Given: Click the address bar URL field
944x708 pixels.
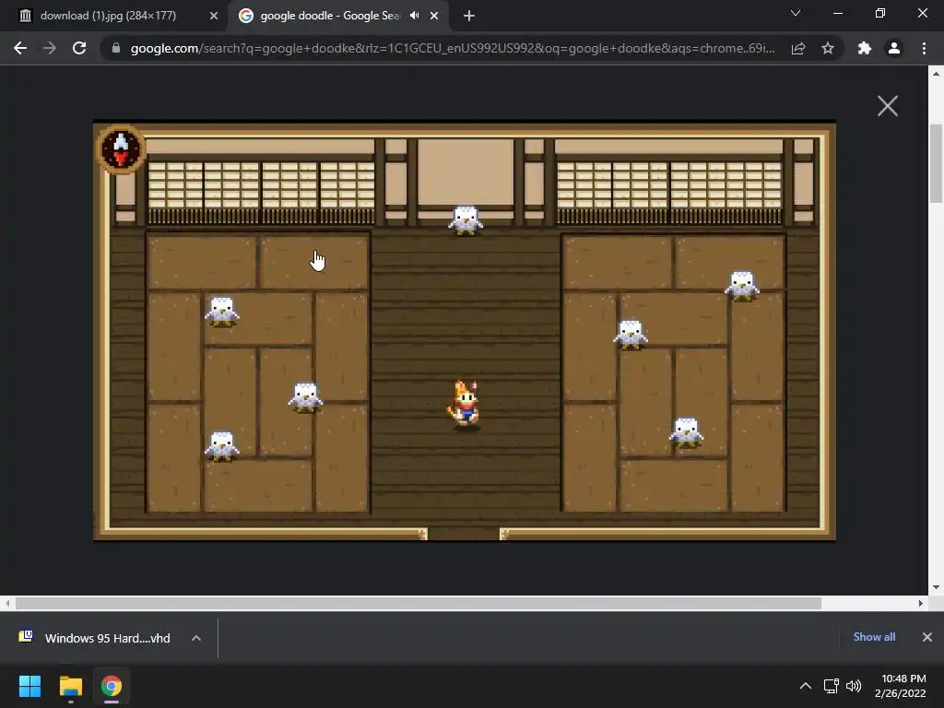Looking at the screenshot, I should 452,48.
